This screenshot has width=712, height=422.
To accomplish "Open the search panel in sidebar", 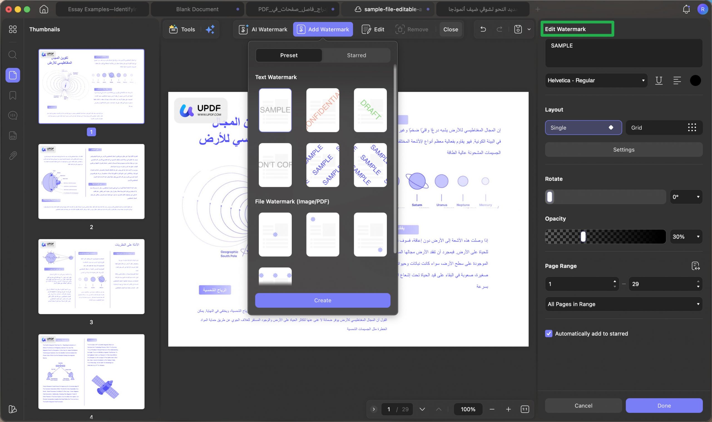I will click(x=13, y=54).
